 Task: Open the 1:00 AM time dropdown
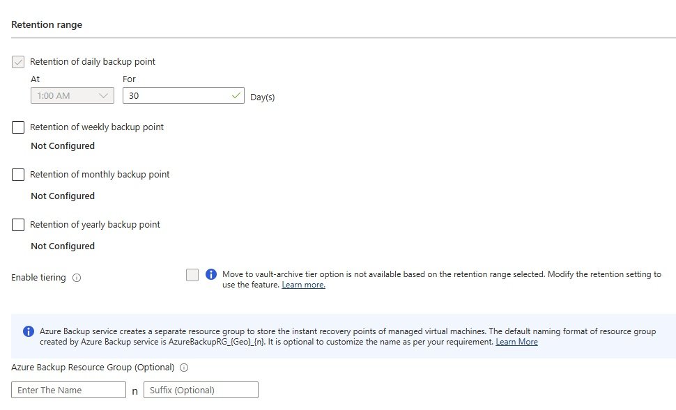pyautogui.click(x=72, y=95)
